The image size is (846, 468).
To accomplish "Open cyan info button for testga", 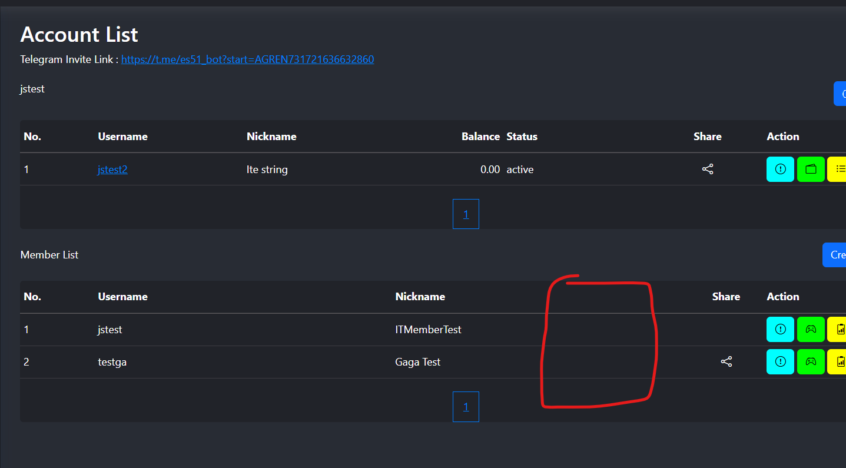I will (x=780, y=362).
